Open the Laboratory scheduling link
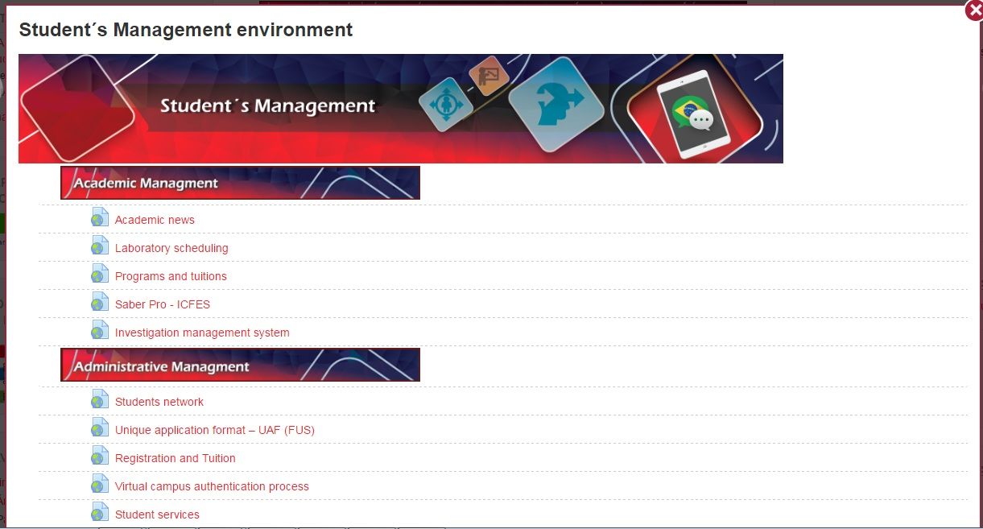 click(x=171, y=248)
